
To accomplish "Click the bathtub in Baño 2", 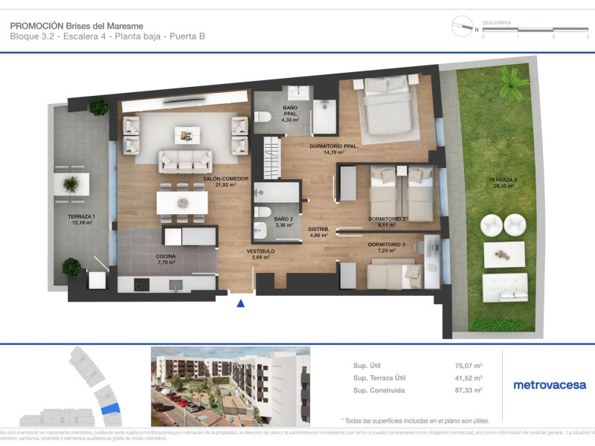I will click(277, 193).
